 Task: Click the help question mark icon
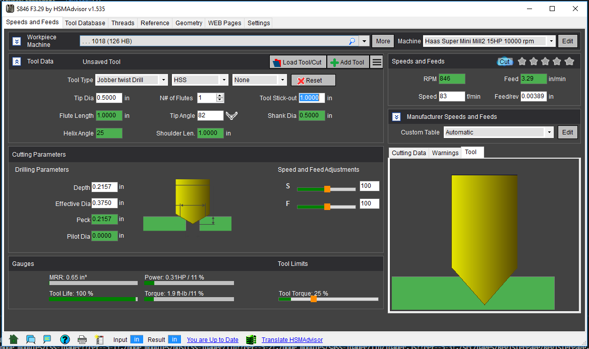click(x=65, y=339)
